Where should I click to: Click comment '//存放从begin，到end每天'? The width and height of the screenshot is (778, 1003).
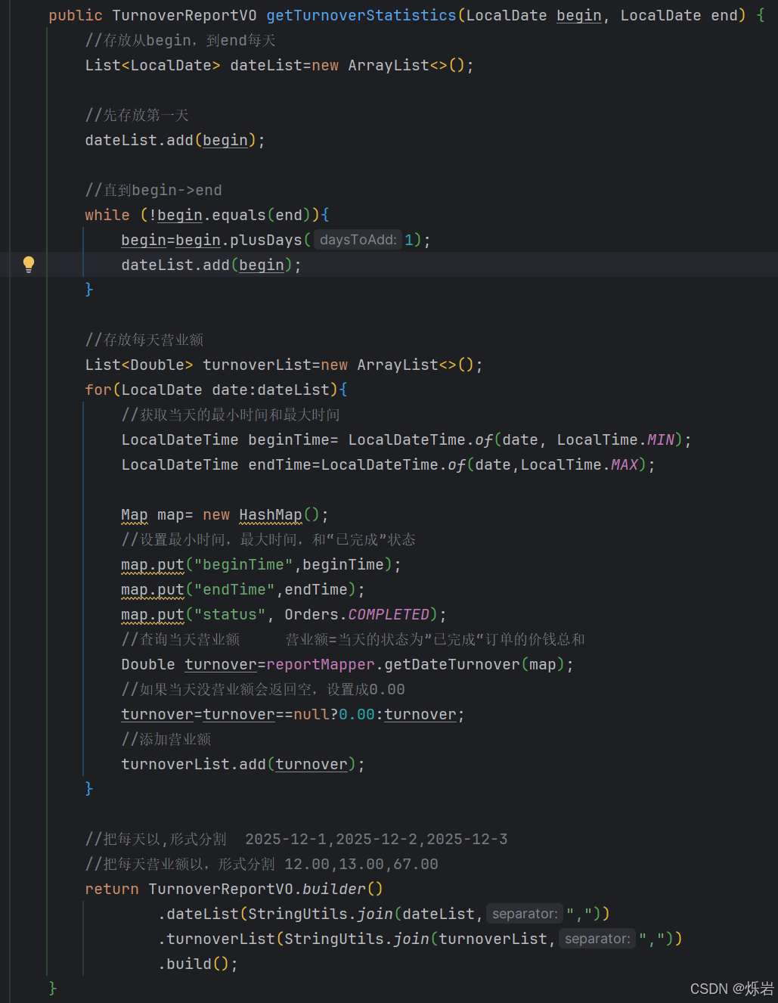[x=181, y=40]
